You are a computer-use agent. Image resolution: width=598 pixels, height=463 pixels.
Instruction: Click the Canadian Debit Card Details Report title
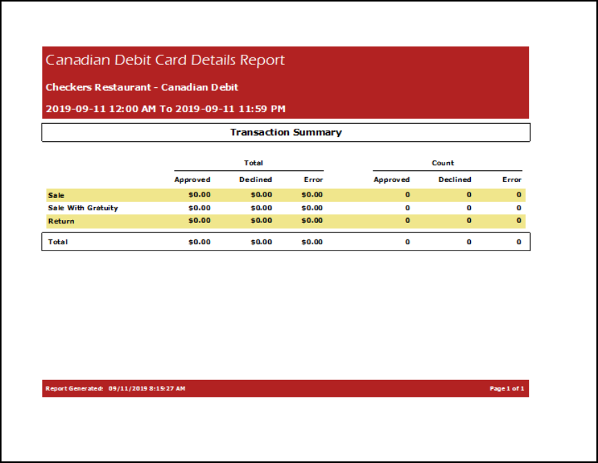pos(165,60)
